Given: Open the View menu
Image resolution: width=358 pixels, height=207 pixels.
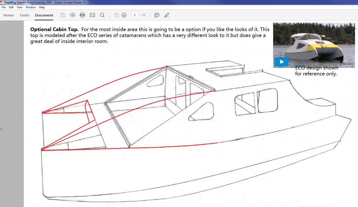Looking at the screenshot, I should (x=20, y=7).
